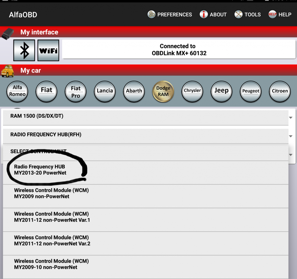Choose the Alfa Romeo brand button
The image size is (297, 279).
coord(17,91)
